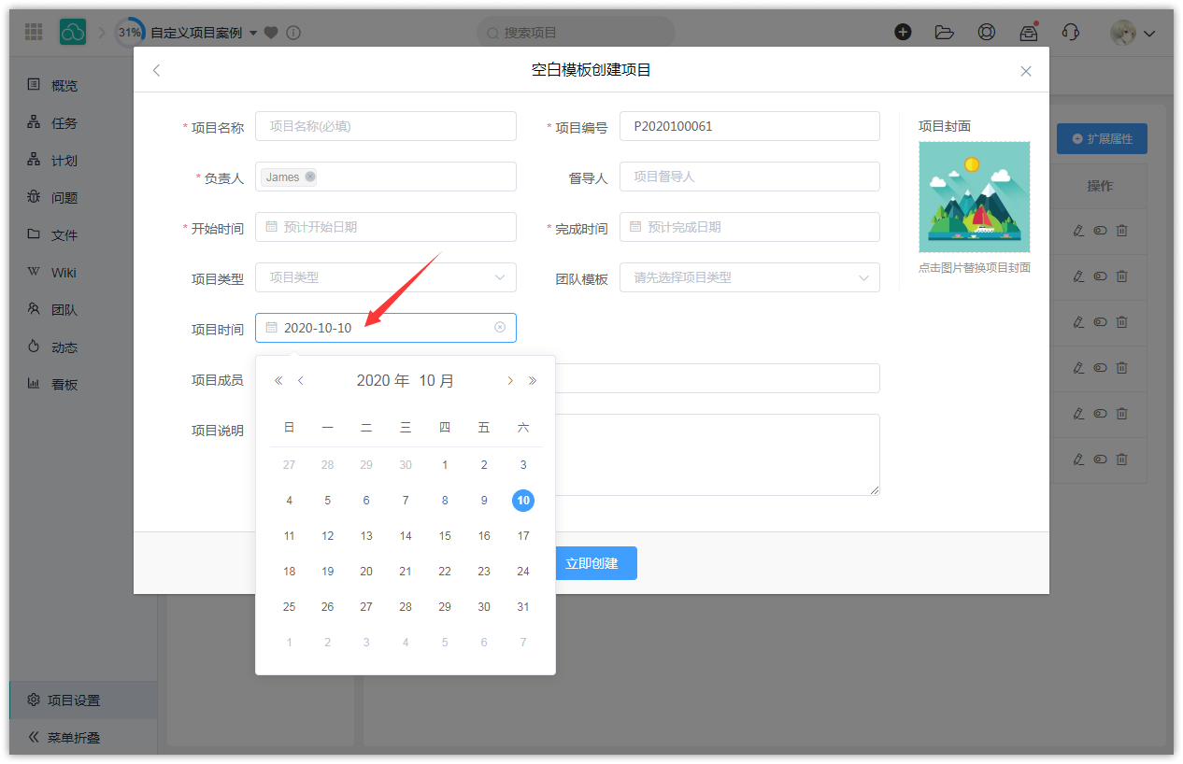Image resolution: width=1183 pixels, height=764 pixels.
Task: Click the green cloud logo icon
Action: tap(73, 32)
